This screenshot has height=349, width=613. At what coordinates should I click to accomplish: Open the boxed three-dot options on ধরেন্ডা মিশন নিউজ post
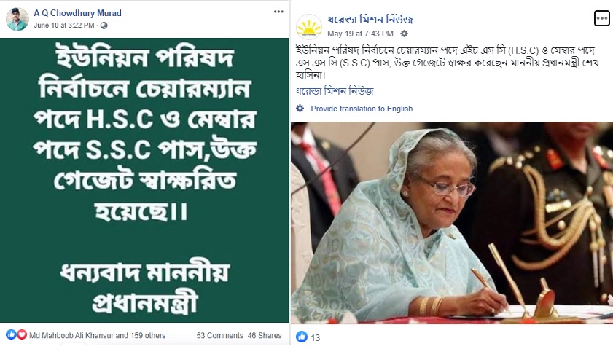click(x=601, y=18)
